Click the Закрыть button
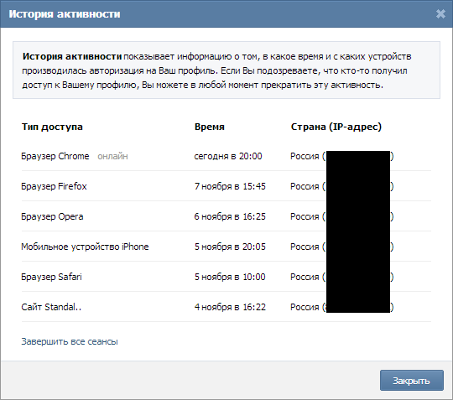Screen dimensions: 453x400 coord(412,381)
